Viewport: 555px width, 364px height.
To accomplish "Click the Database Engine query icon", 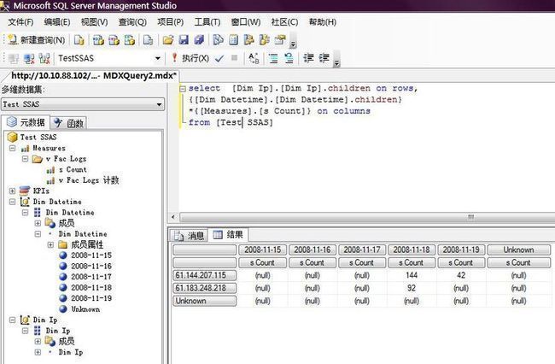I will click(79, 40).
